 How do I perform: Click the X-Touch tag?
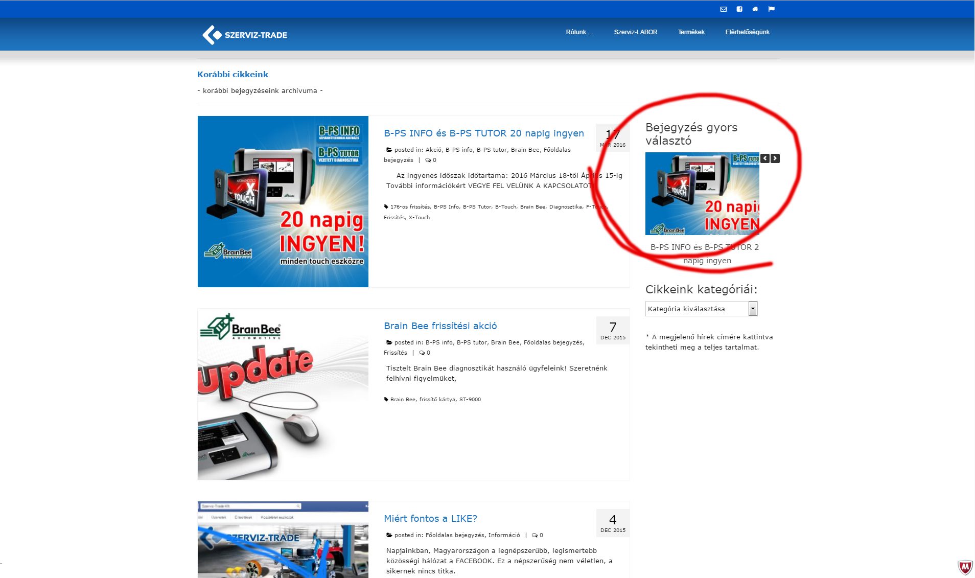419,218
